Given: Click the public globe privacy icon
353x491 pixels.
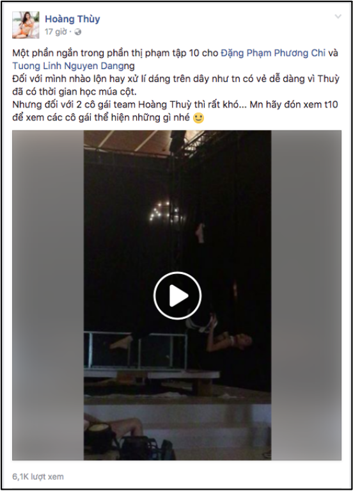Looking at the screenshot, I should pos(77,32).
